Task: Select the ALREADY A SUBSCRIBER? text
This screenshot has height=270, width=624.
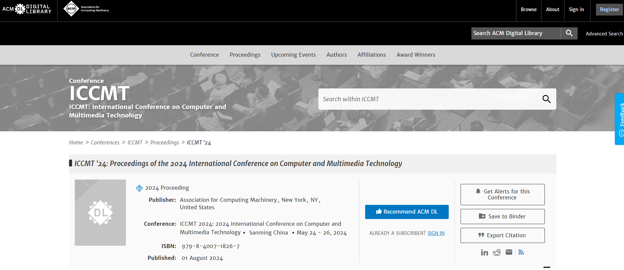Action: 397,233
